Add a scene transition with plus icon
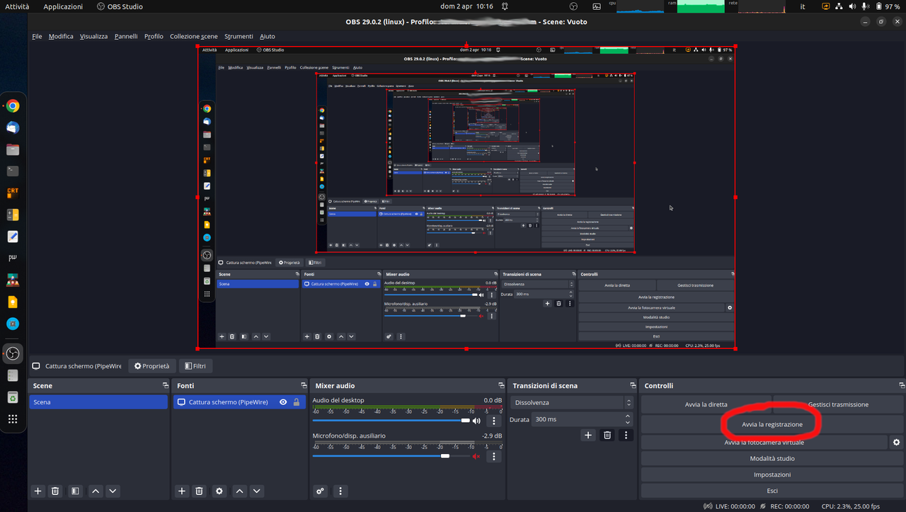This screenshot has height=512, width=906. point(588,435)
